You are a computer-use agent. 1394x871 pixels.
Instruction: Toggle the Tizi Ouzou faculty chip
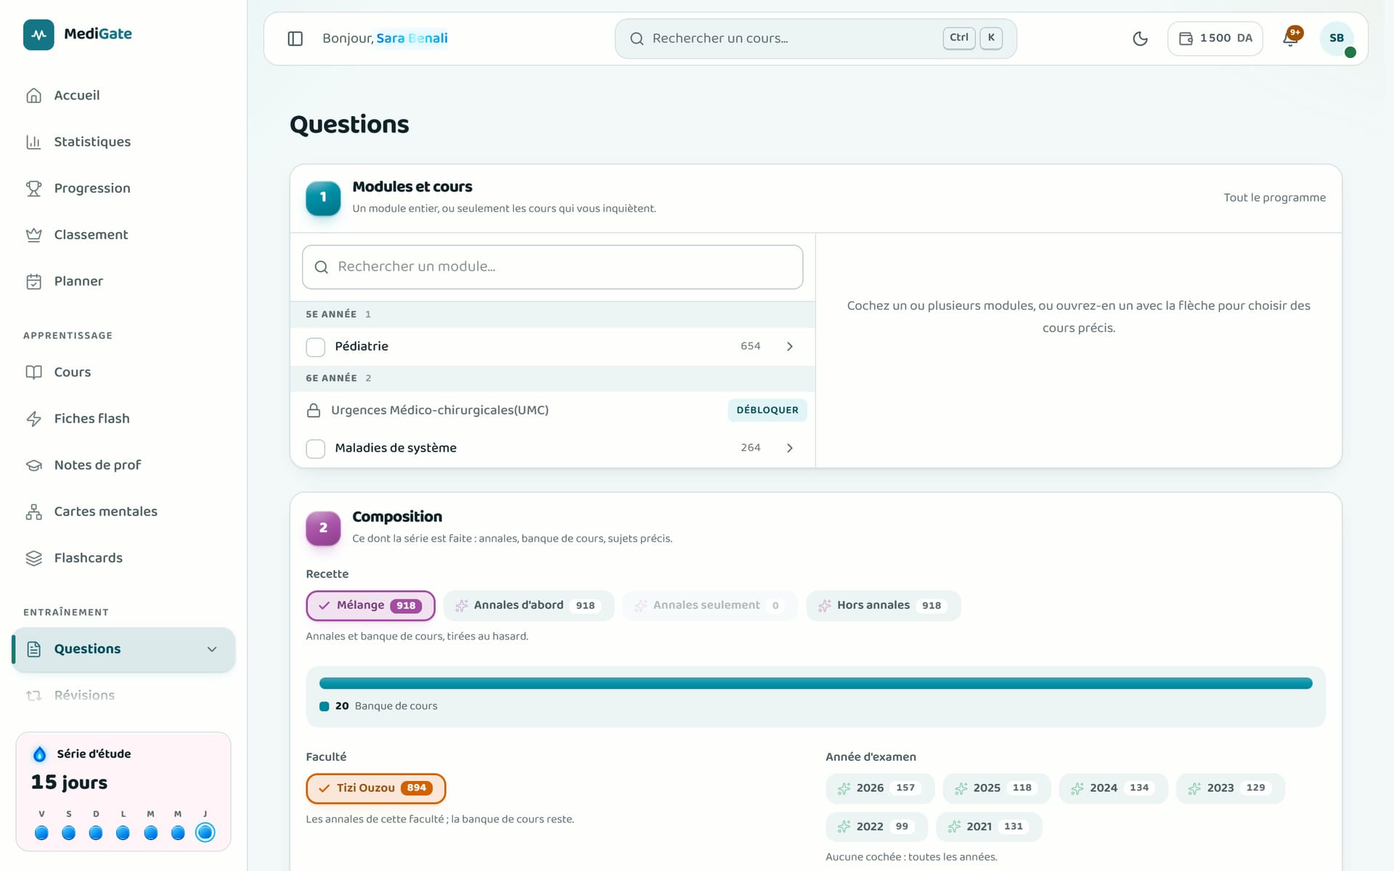[375, 788]
